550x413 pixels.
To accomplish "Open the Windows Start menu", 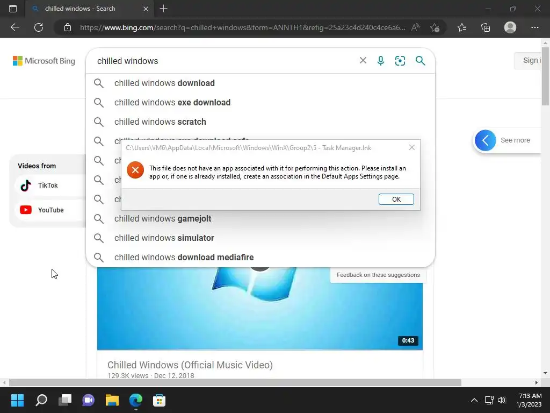I will pyautogui.click(x=17, y=400).
